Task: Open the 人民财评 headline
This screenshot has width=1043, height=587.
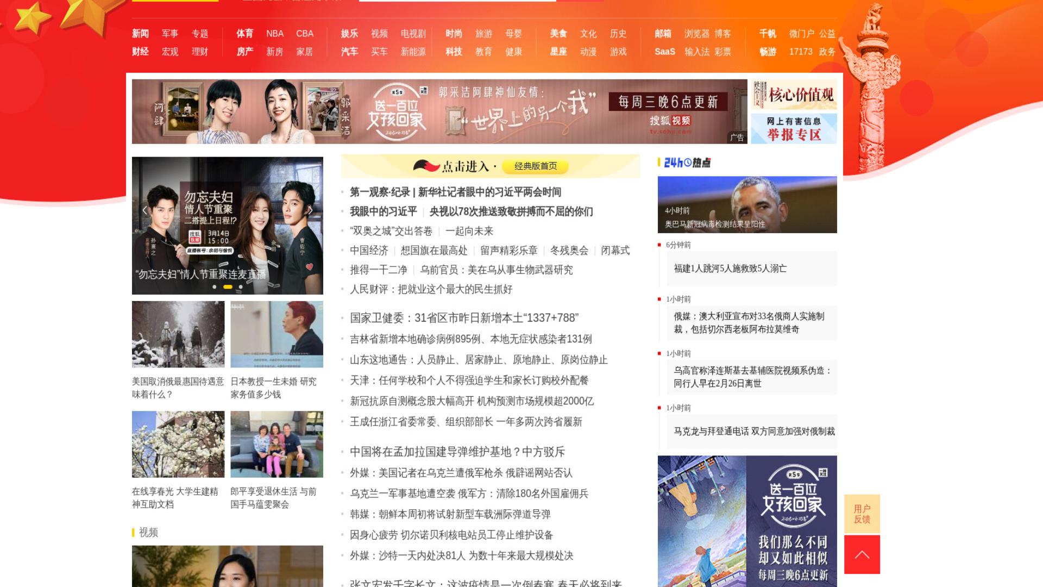Action: (x=431, y=290)
